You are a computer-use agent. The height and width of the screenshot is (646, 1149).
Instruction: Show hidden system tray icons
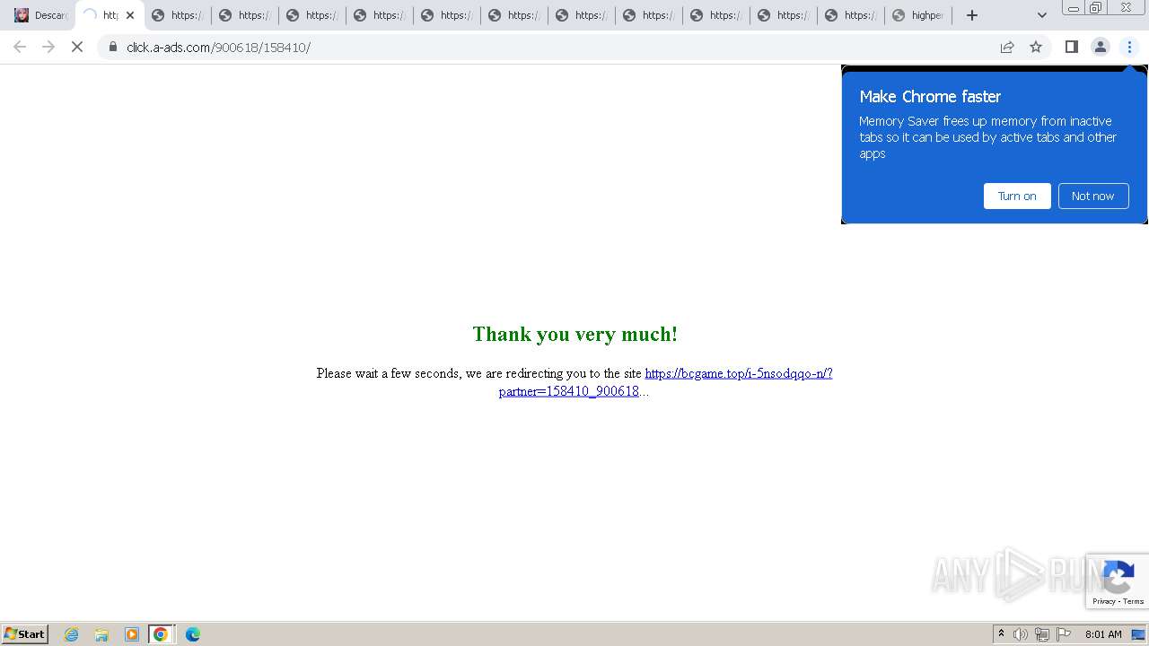click(x=1001, y=634)
